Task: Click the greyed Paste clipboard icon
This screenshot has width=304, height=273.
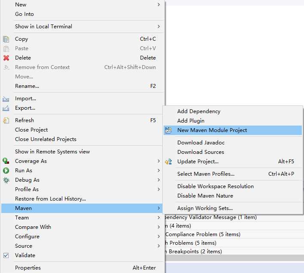Action: (6, 48)
